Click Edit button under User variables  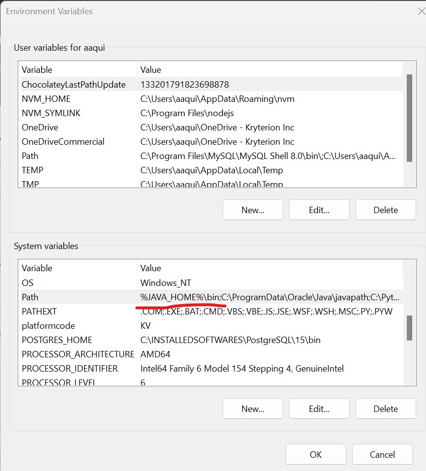point(319,210)
